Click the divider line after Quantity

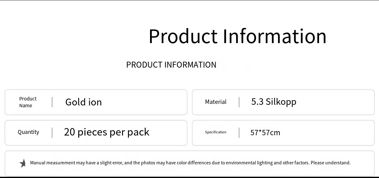click(52, 132)
